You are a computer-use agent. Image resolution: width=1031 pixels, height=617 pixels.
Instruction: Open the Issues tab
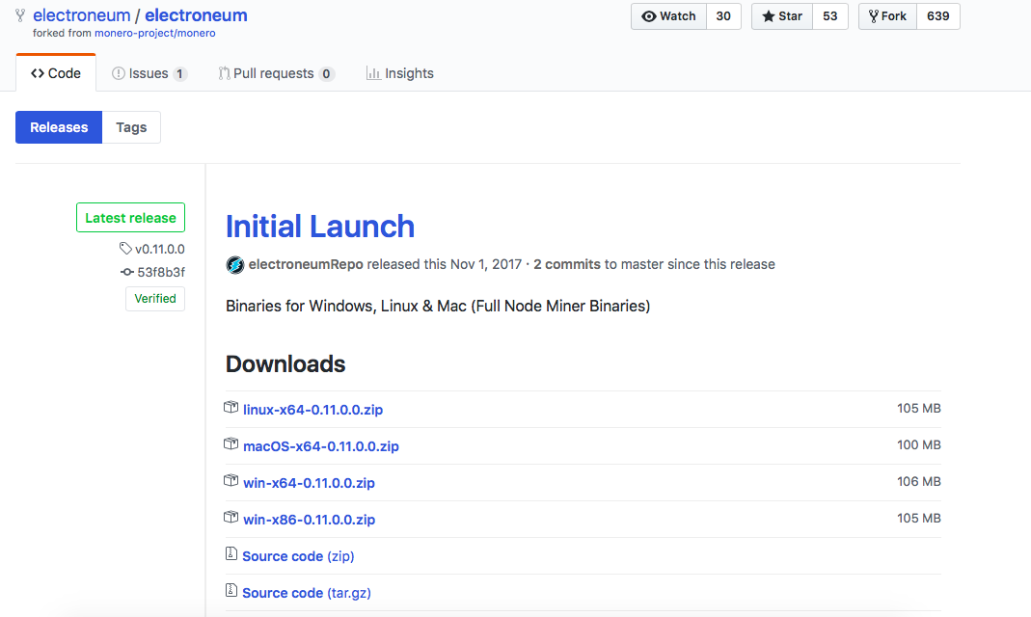(149, 73)
